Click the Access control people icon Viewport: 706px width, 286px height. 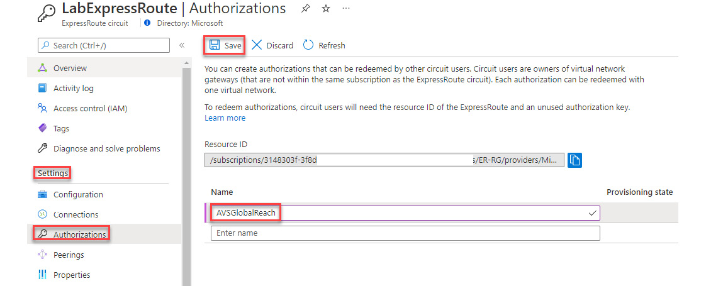point(42,108)
